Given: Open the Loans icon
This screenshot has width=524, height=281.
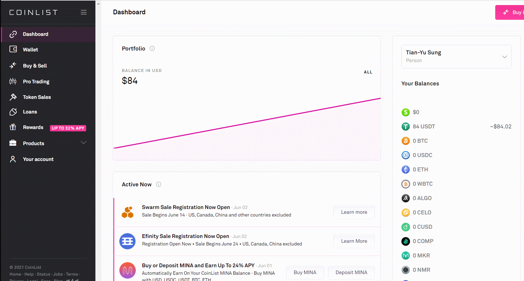Looking at the screenshot, I should click(13, 112).
